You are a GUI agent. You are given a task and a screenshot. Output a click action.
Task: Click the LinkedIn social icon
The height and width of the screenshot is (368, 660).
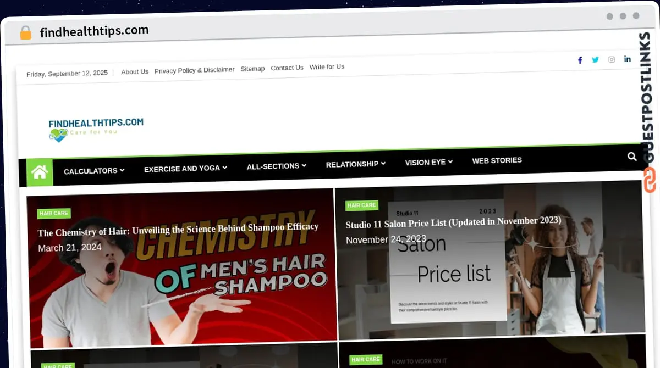(627, 59)
